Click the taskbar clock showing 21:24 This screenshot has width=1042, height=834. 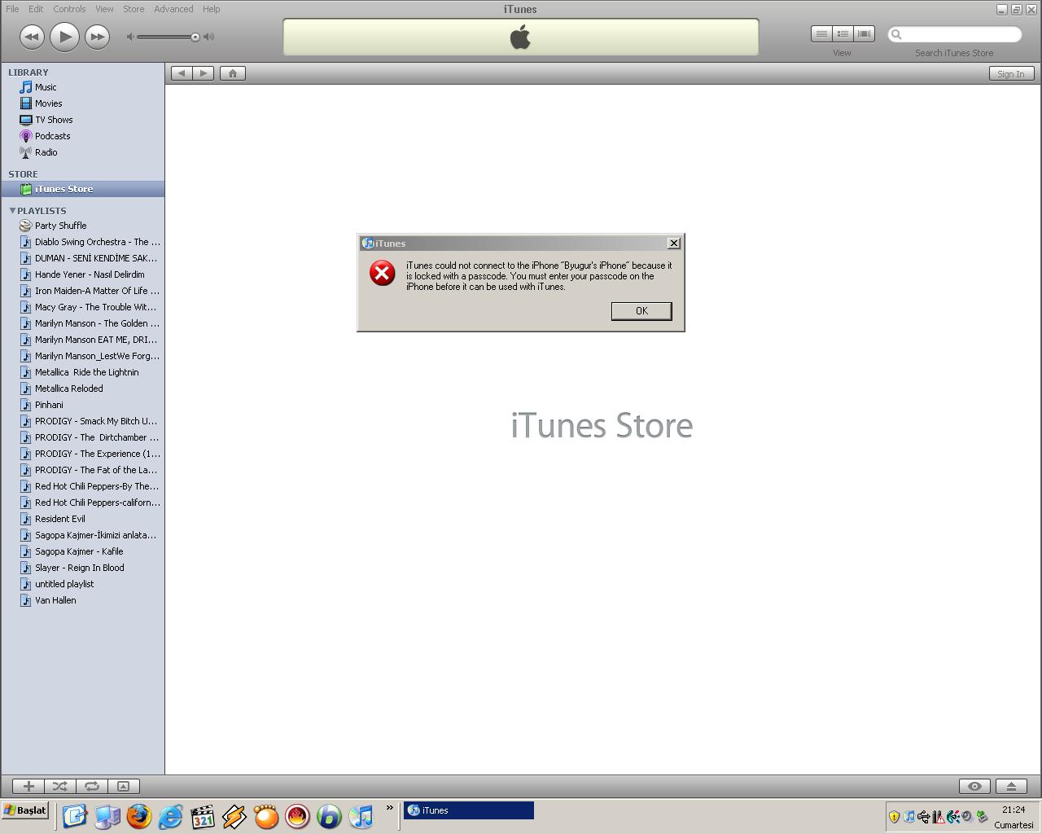1014,810
